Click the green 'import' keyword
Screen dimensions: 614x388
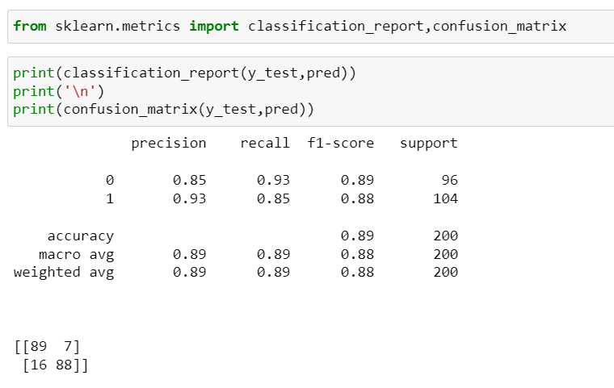click(214, 26)
